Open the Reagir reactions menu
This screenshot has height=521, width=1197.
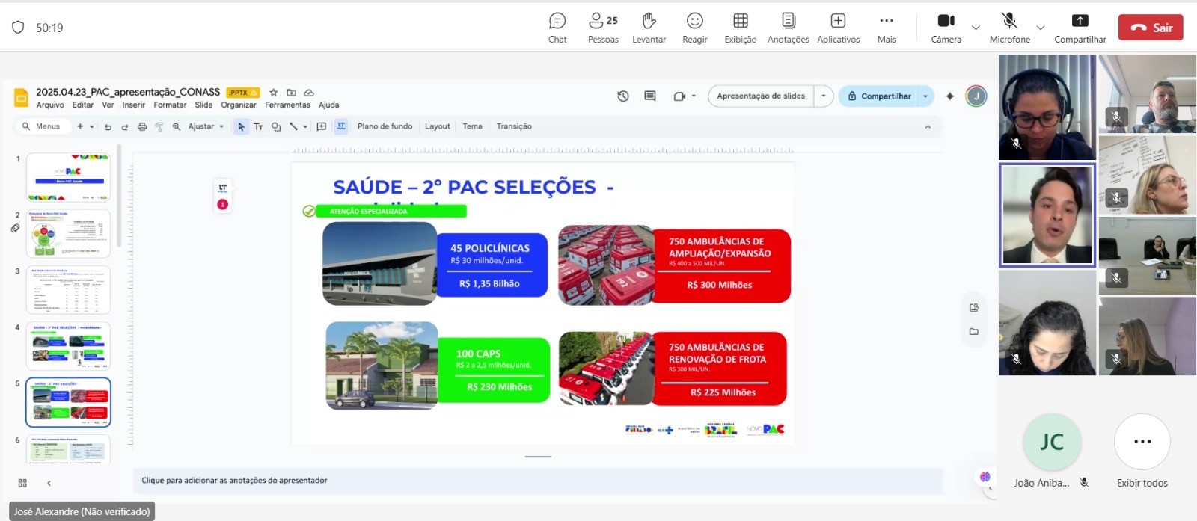[x=694, y=28]
